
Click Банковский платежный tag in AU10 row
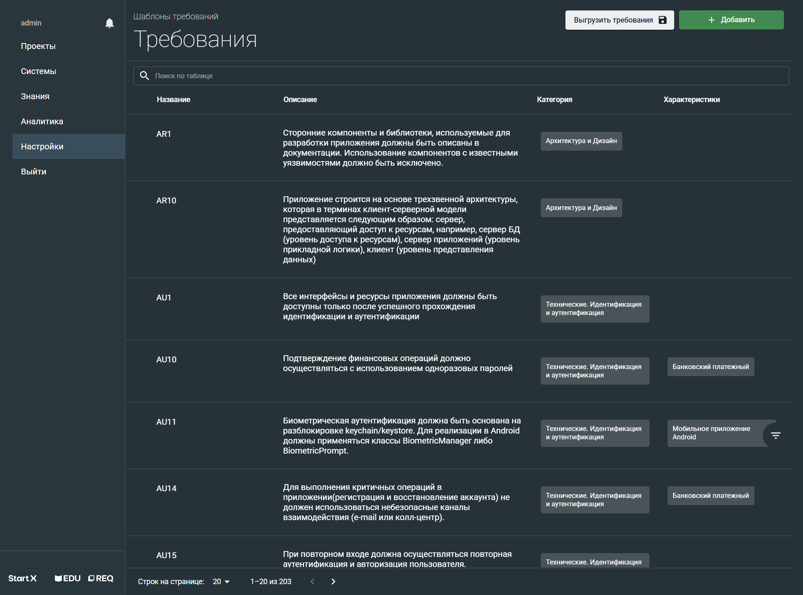(710, 367)
